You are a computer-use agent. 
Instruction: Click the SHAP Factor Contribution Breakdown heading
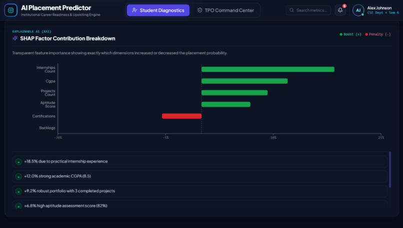click(67, 38)
